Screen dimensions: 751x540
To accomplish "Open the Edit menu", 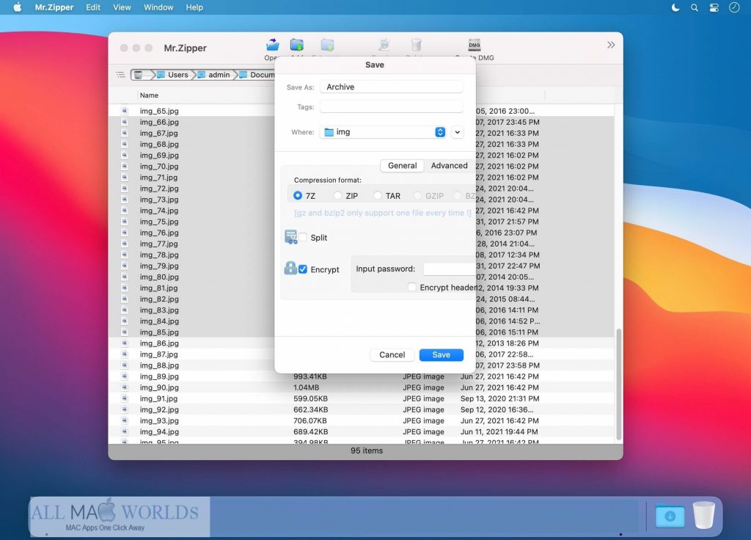I will [93, 7].
